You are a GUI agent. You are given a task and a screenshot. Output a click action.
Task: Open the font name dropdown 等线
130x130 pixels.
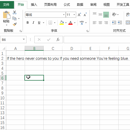[64, 15]
